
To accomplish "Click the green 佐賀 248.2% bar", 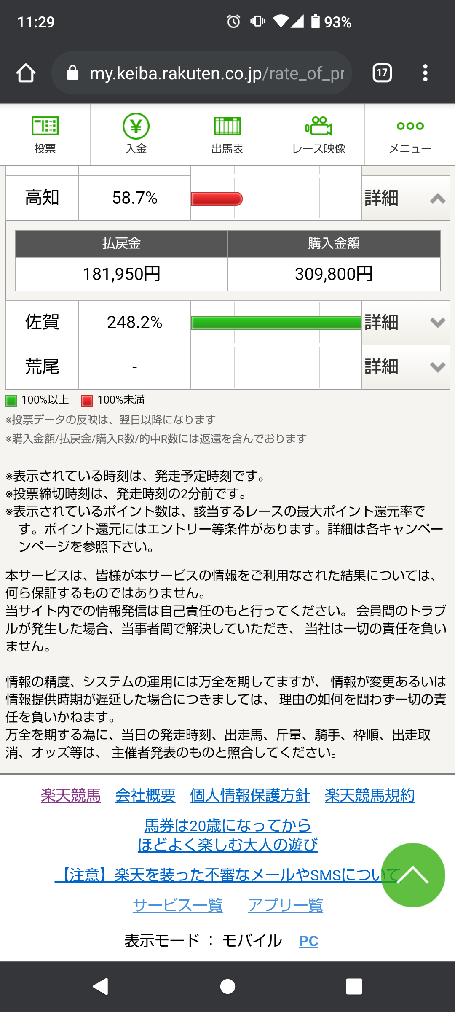I will coord(276,323).
